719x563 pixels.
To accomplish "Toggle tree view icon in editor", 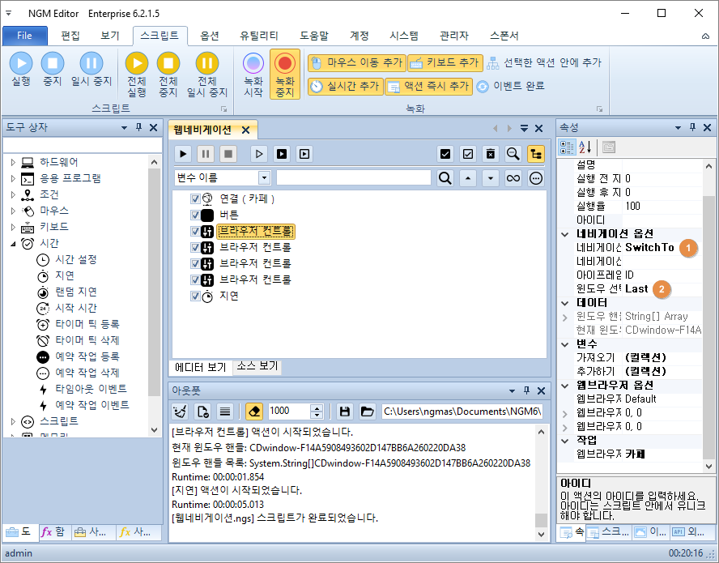I will [x=535, y=154].
